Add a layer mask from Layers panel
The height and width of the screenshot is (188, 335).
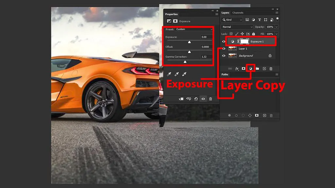coord(243,69)
